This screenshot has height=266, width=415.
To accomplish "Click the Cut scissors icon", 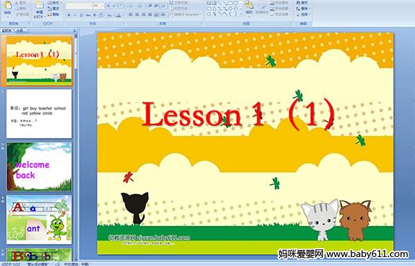I will click(17, 3).
